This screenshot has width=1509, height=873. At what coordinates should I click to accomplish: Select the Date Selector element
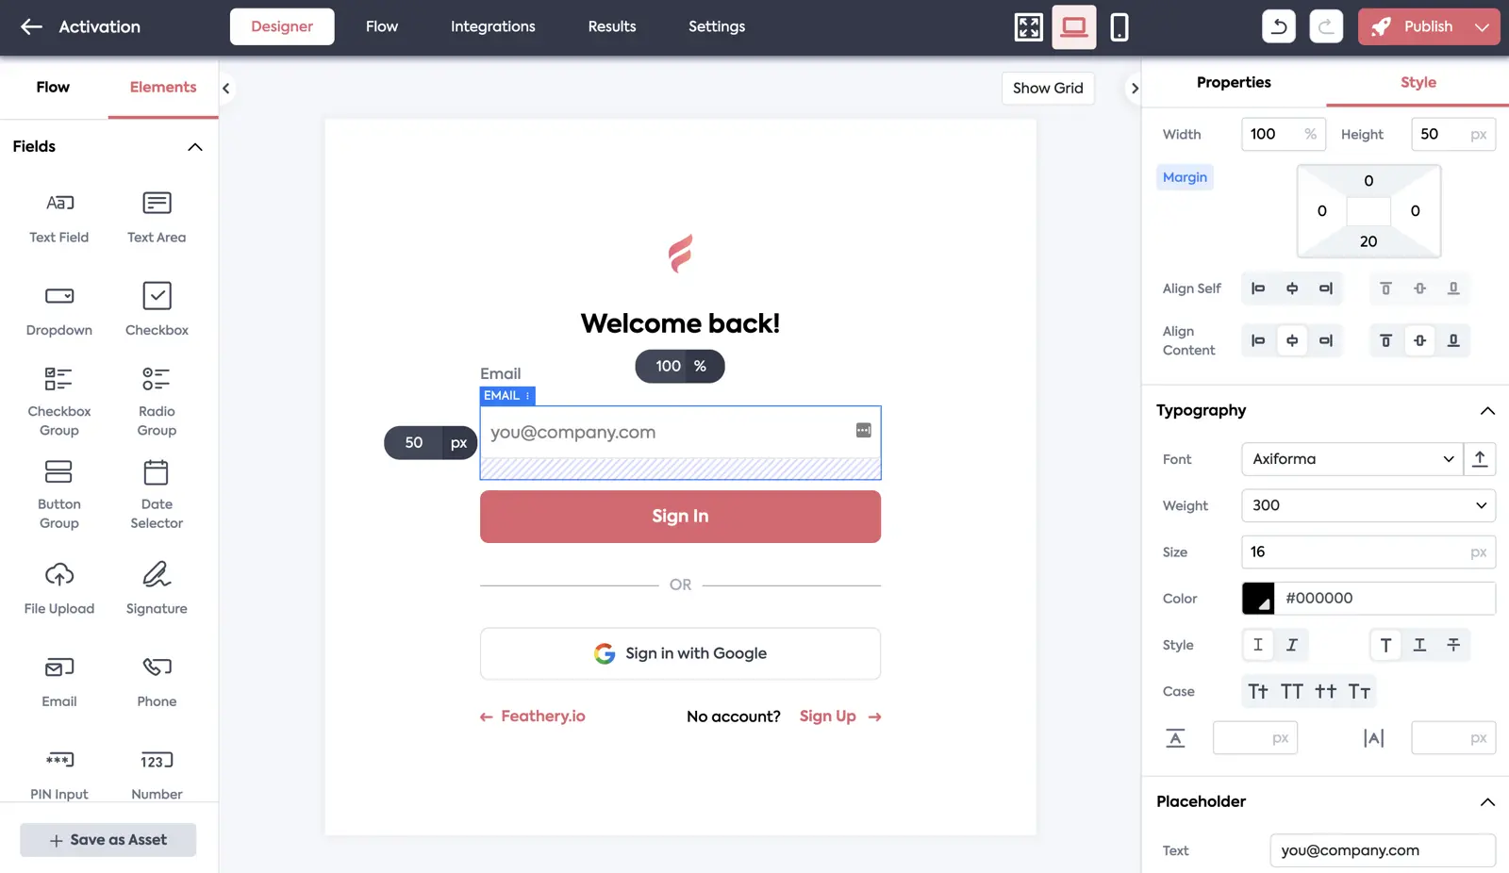click(x=157, y=495)
